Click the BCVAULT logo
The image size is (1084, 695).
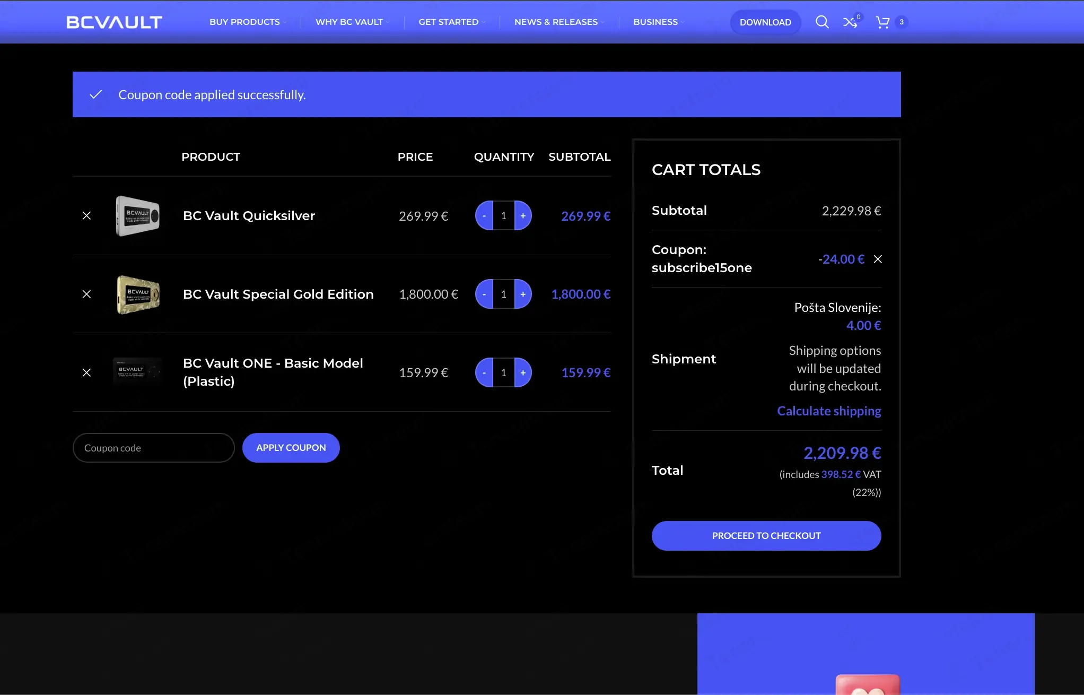click(x=114, y=22)
